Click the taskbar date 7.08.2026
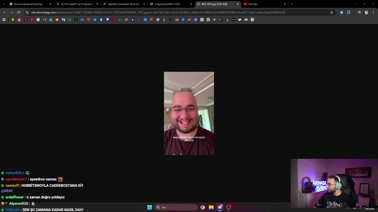Image resolution: width=378 pixels, height=212 pixels. point(369,209)
